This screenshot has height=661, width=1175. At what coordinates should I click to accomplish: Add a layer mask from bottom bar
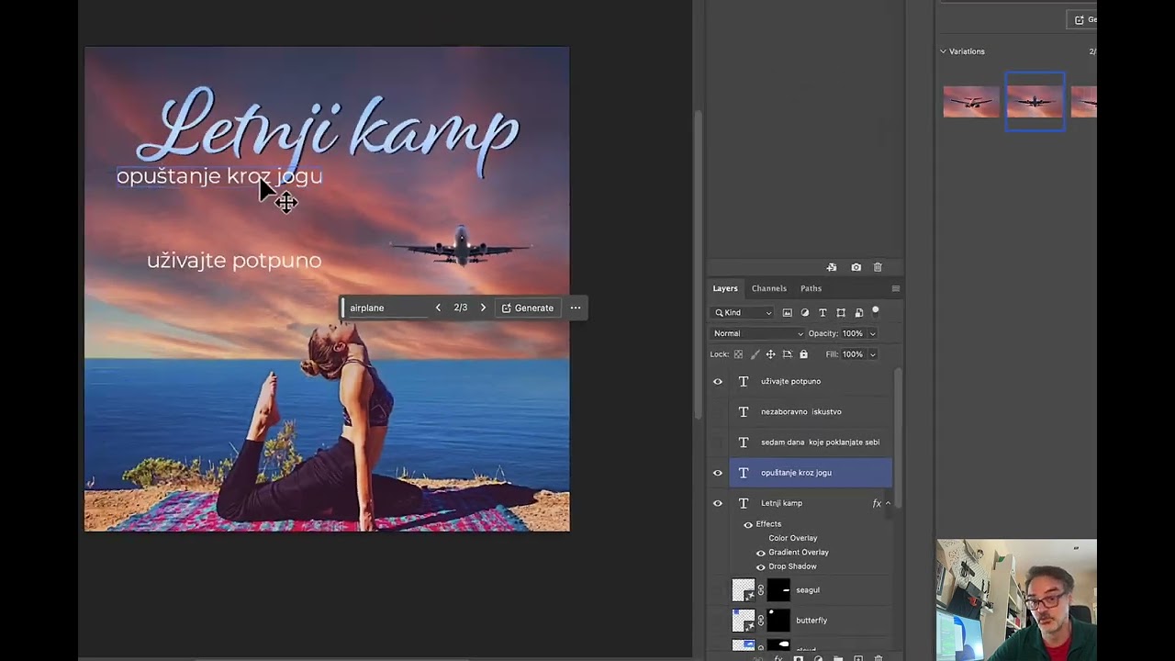click(x=799, y=658)
